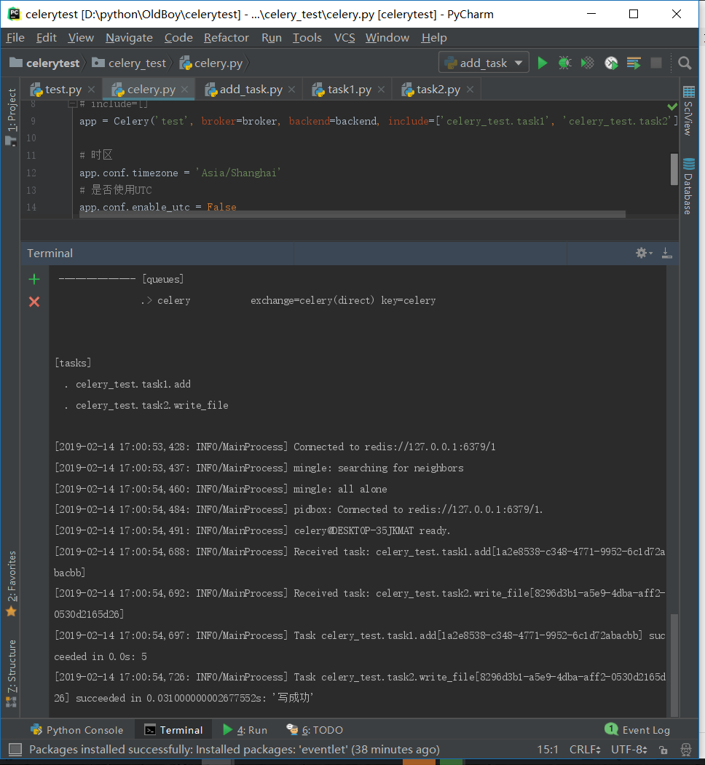Click the editor horizontal scrollbar

(x=352, y=214)
